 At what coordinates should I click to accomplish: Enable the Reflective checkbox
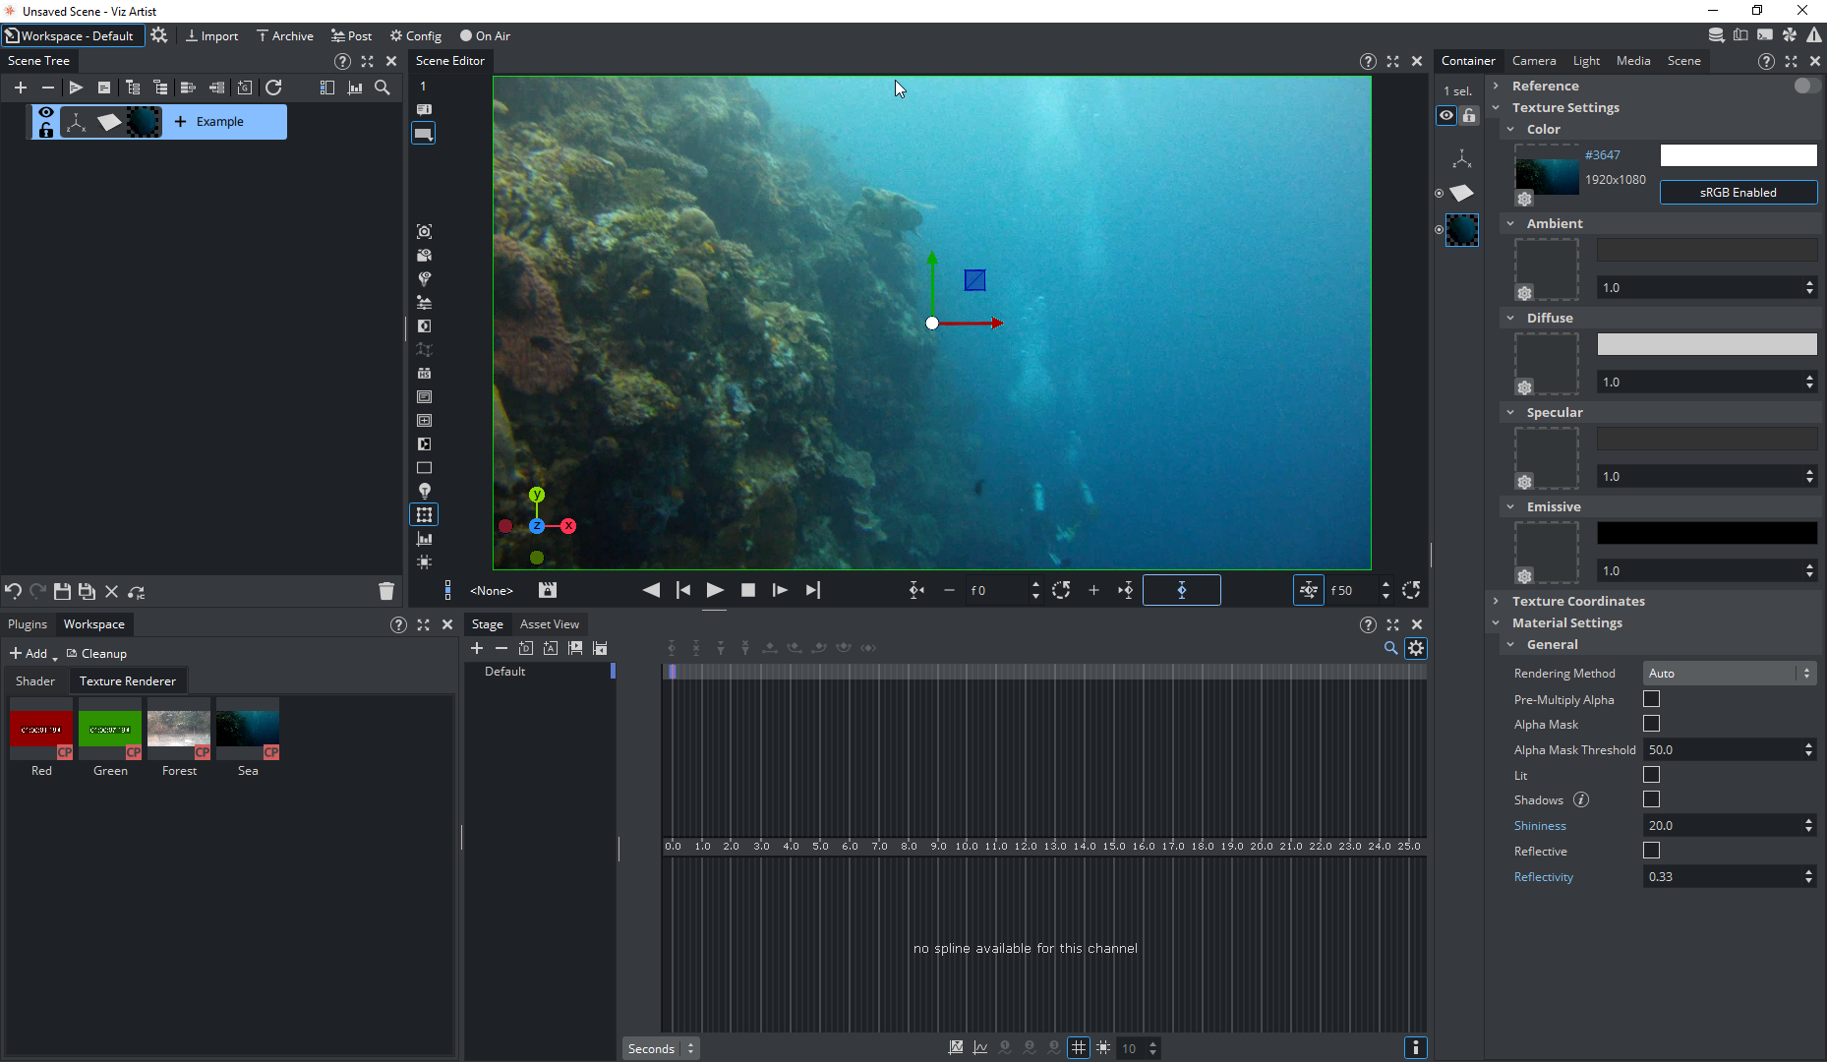pyautogui.click(x=1651, y=851)
